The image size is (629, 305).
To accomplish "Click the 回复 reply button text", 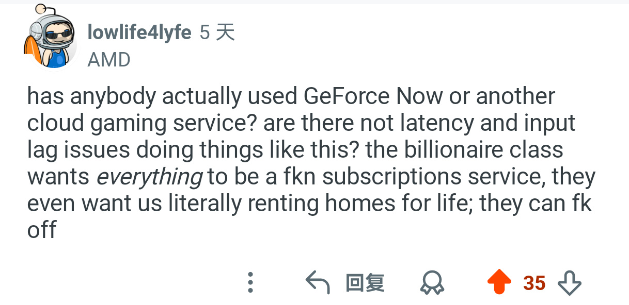I will coord(365,283).
